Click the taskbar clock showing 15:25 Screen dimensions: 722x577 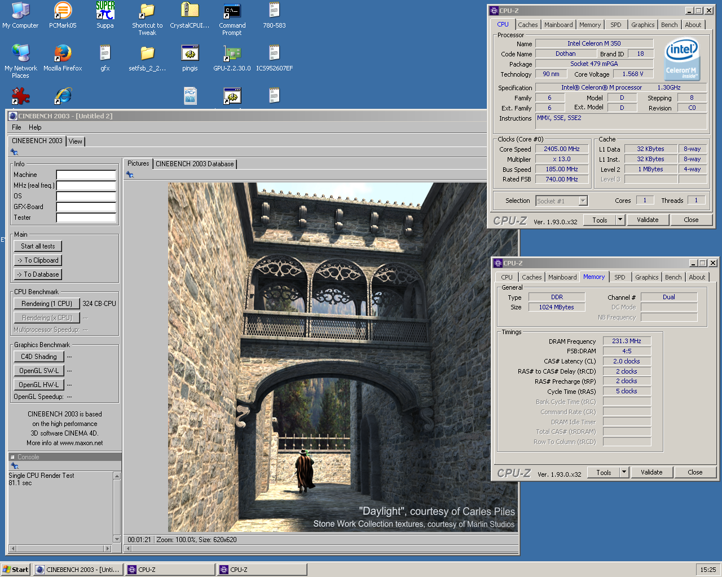[x=708, y=570]
